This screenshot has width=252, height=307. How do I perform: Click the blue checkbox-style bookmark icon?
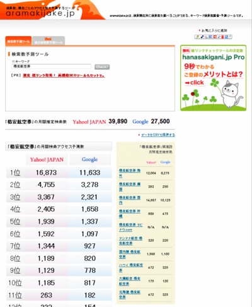[226, 37]
